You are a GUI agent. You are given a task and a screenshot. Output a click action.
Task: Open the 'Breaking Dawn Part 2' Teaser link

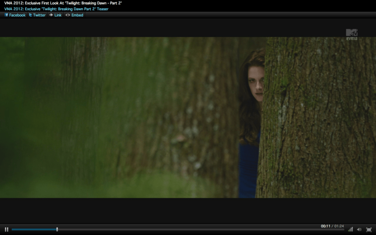pyautogui.click(x=56, y=9)
